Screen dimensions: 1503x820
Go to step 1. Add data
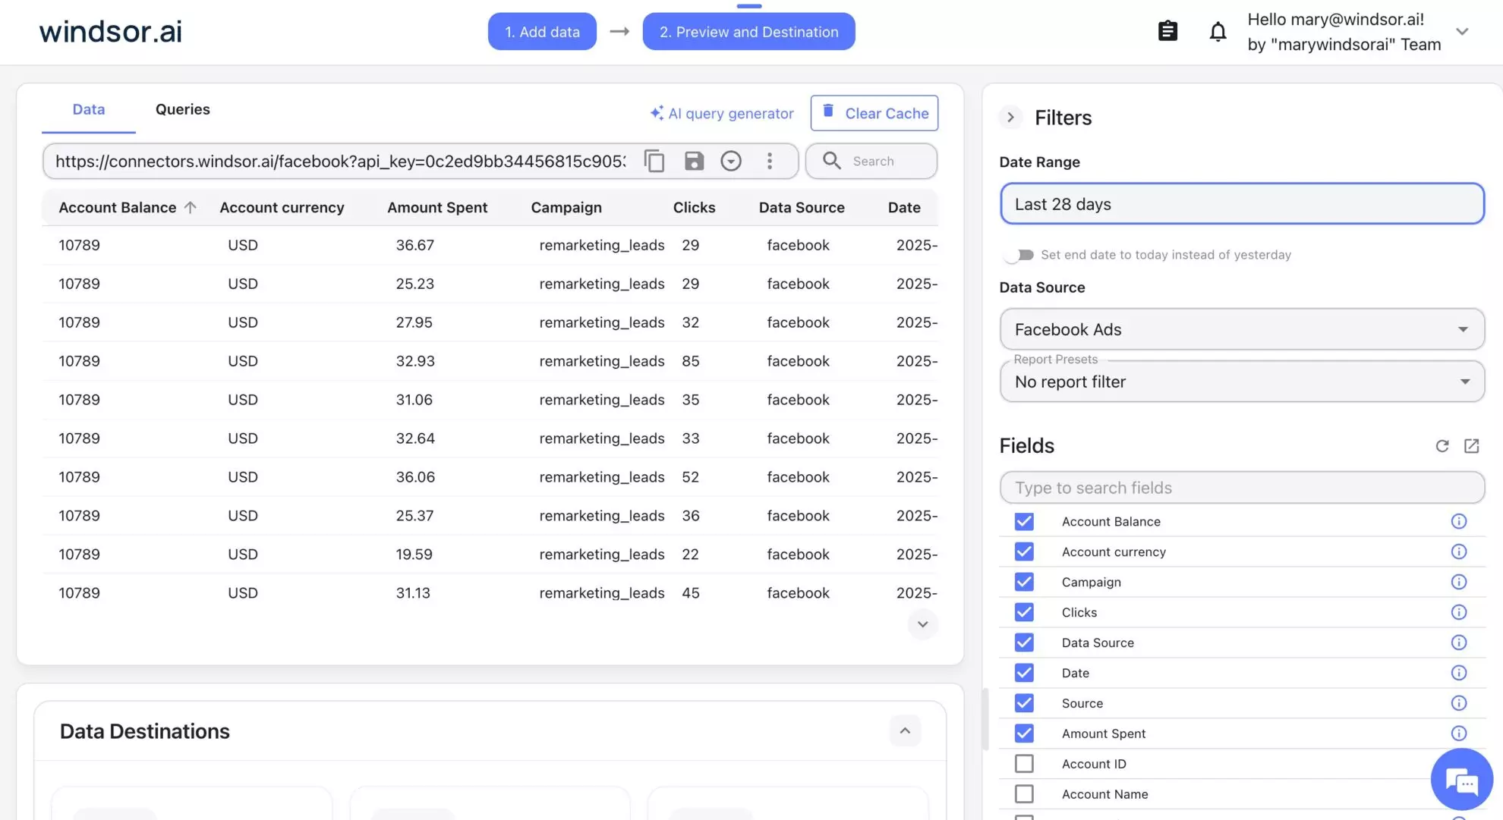(542, 32)
